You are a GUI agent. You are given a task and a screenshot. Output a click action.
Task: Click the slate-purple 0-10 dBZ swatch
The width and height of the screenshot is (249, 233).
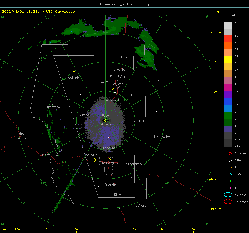tap(228, 129)
